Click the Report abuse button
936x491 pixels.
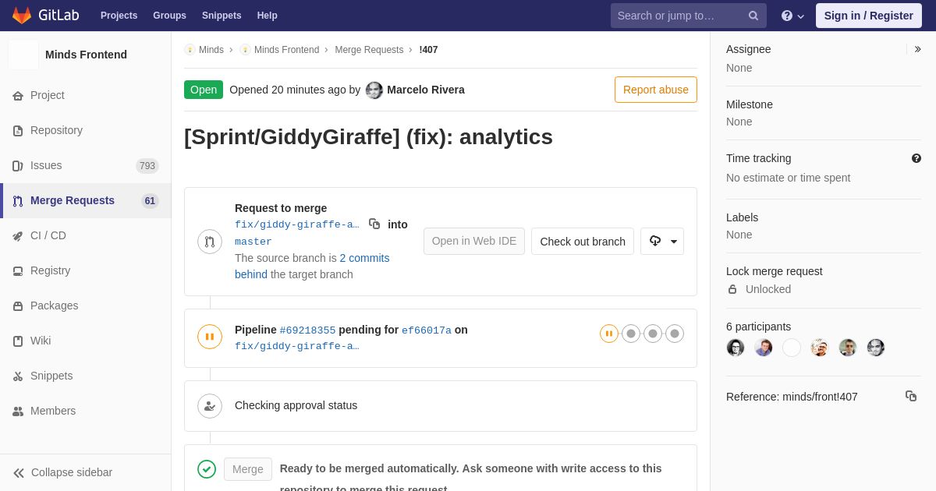click(x=656, y=90)
